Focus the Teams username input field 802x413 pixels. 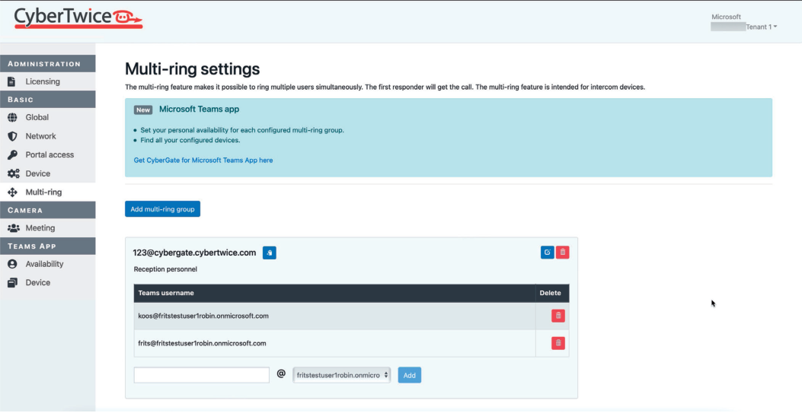[202, 375]
